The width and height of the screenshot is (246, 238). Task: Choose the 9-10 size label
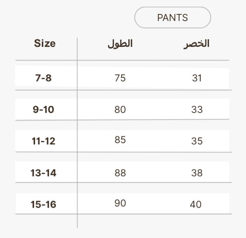43,110
